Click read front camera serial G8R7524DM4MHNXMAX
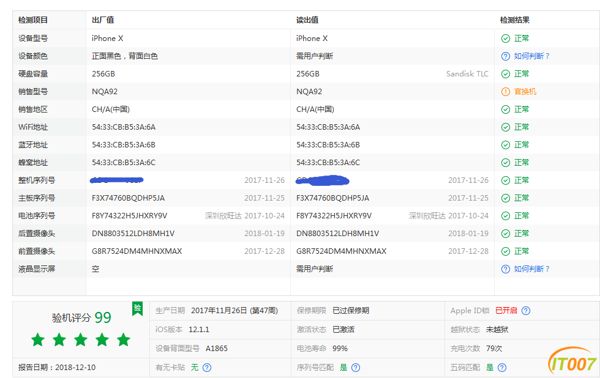This screenshot has height=378, width=600. [342, 251]
